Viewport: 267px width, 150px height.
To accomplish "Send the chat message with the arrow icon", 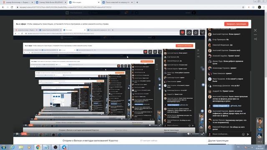I will pyautogui.click(x=248, y=134).
